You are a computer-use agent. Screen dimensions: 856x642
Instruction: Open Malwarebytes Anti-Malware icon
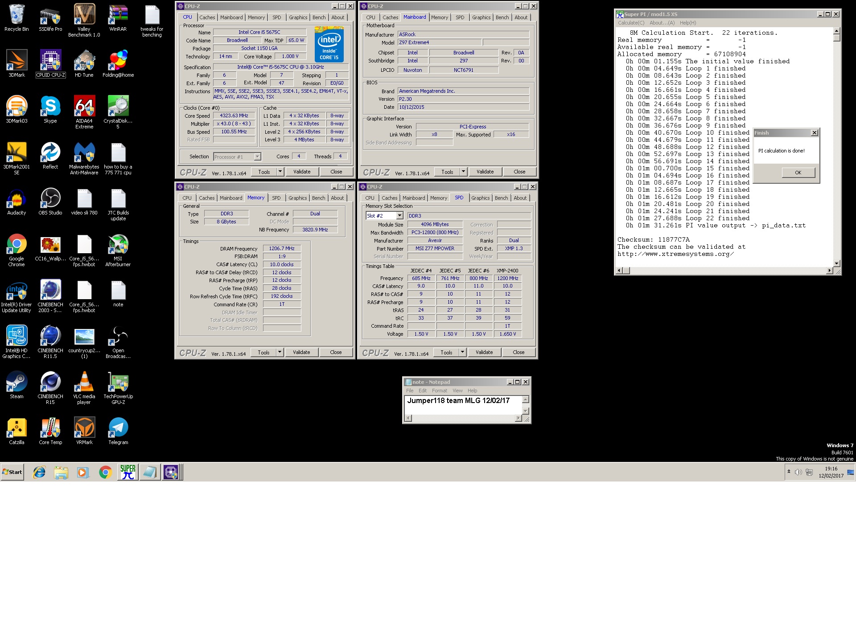[84, 158]
